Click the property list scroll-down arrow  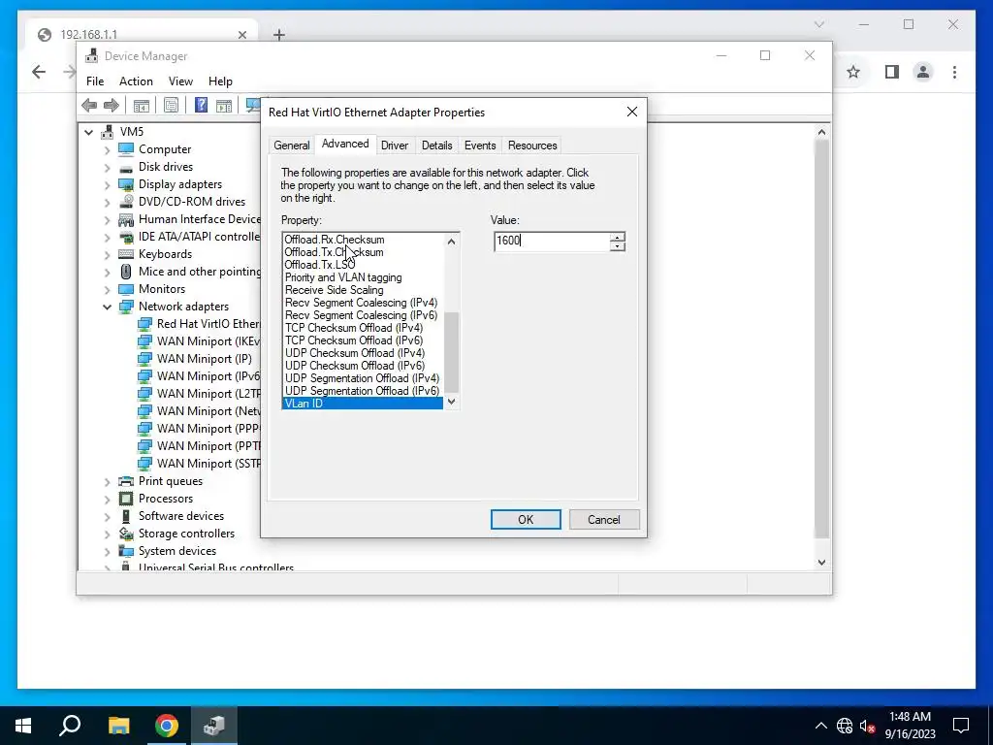[452, 401]
